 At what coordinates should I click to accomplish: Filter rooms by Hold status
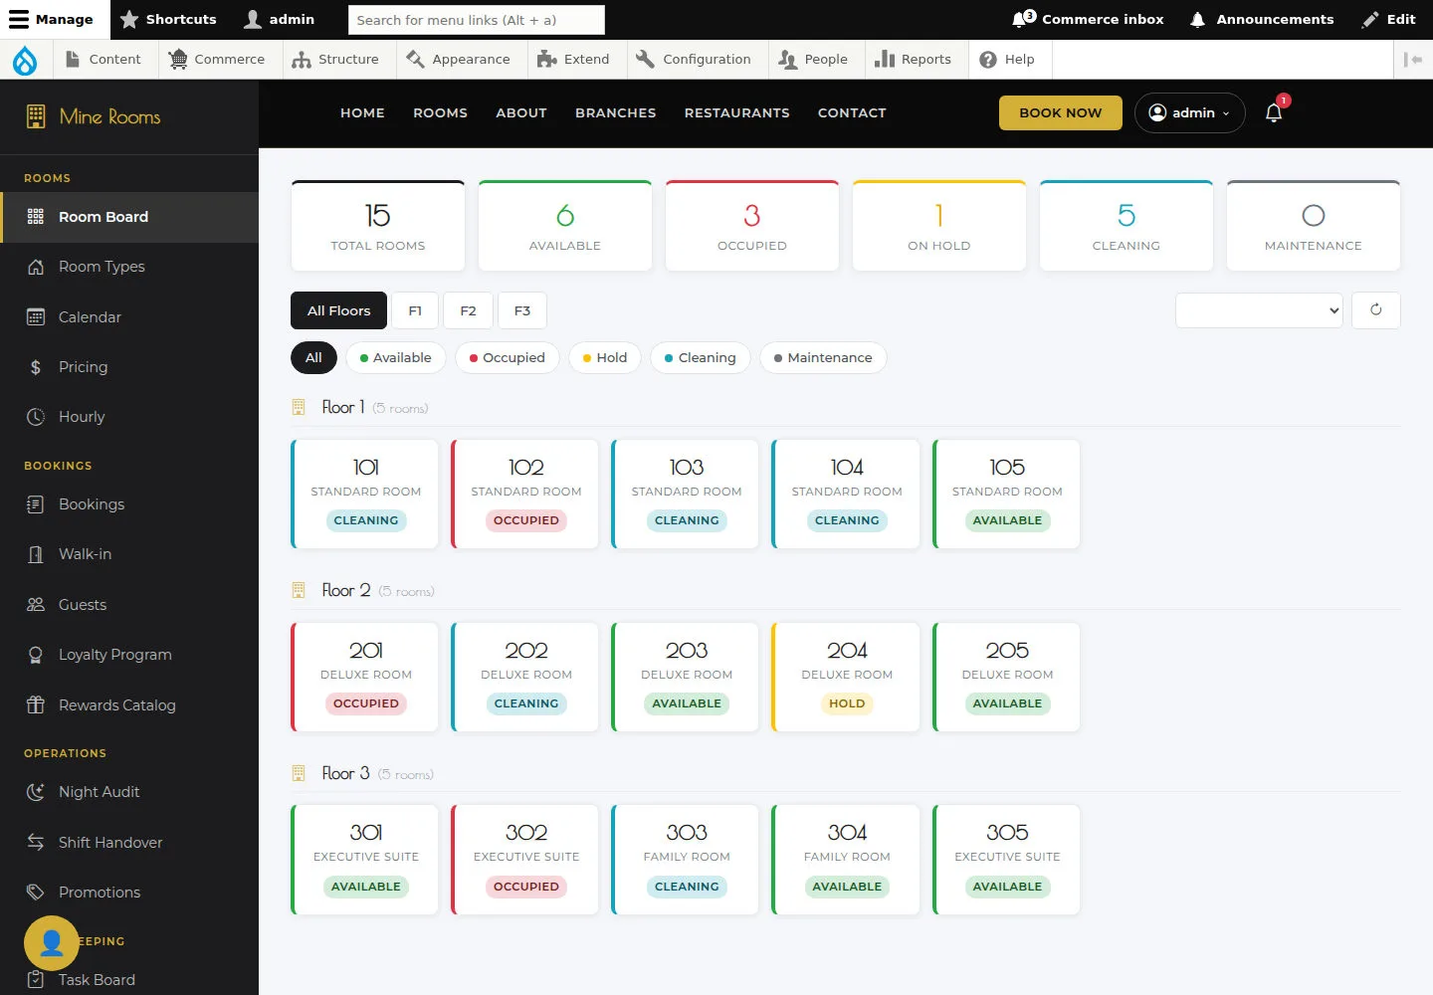click(x=605, y=358)
